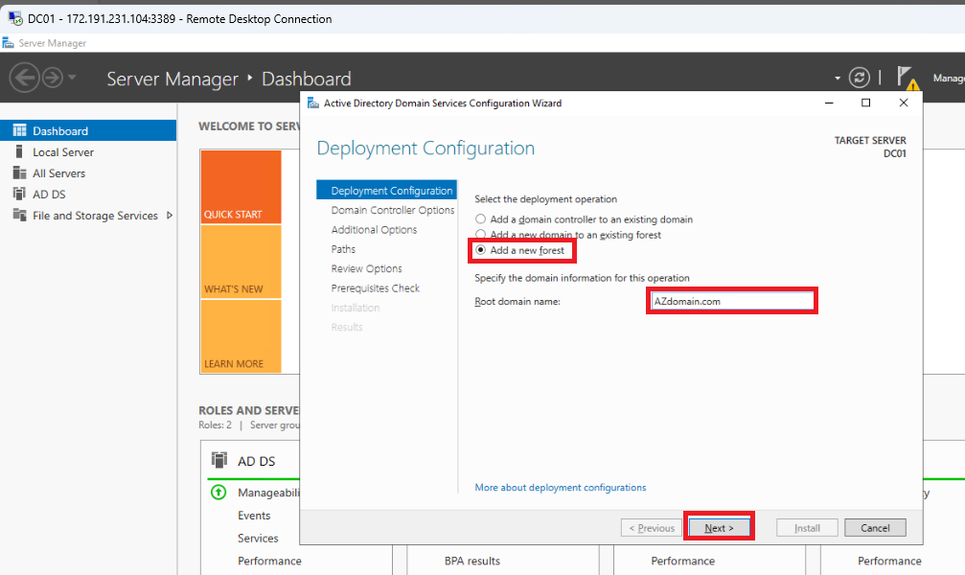Click the Dashboard sidebar icon
The image size is (965, 575).
tap(20, 130)
